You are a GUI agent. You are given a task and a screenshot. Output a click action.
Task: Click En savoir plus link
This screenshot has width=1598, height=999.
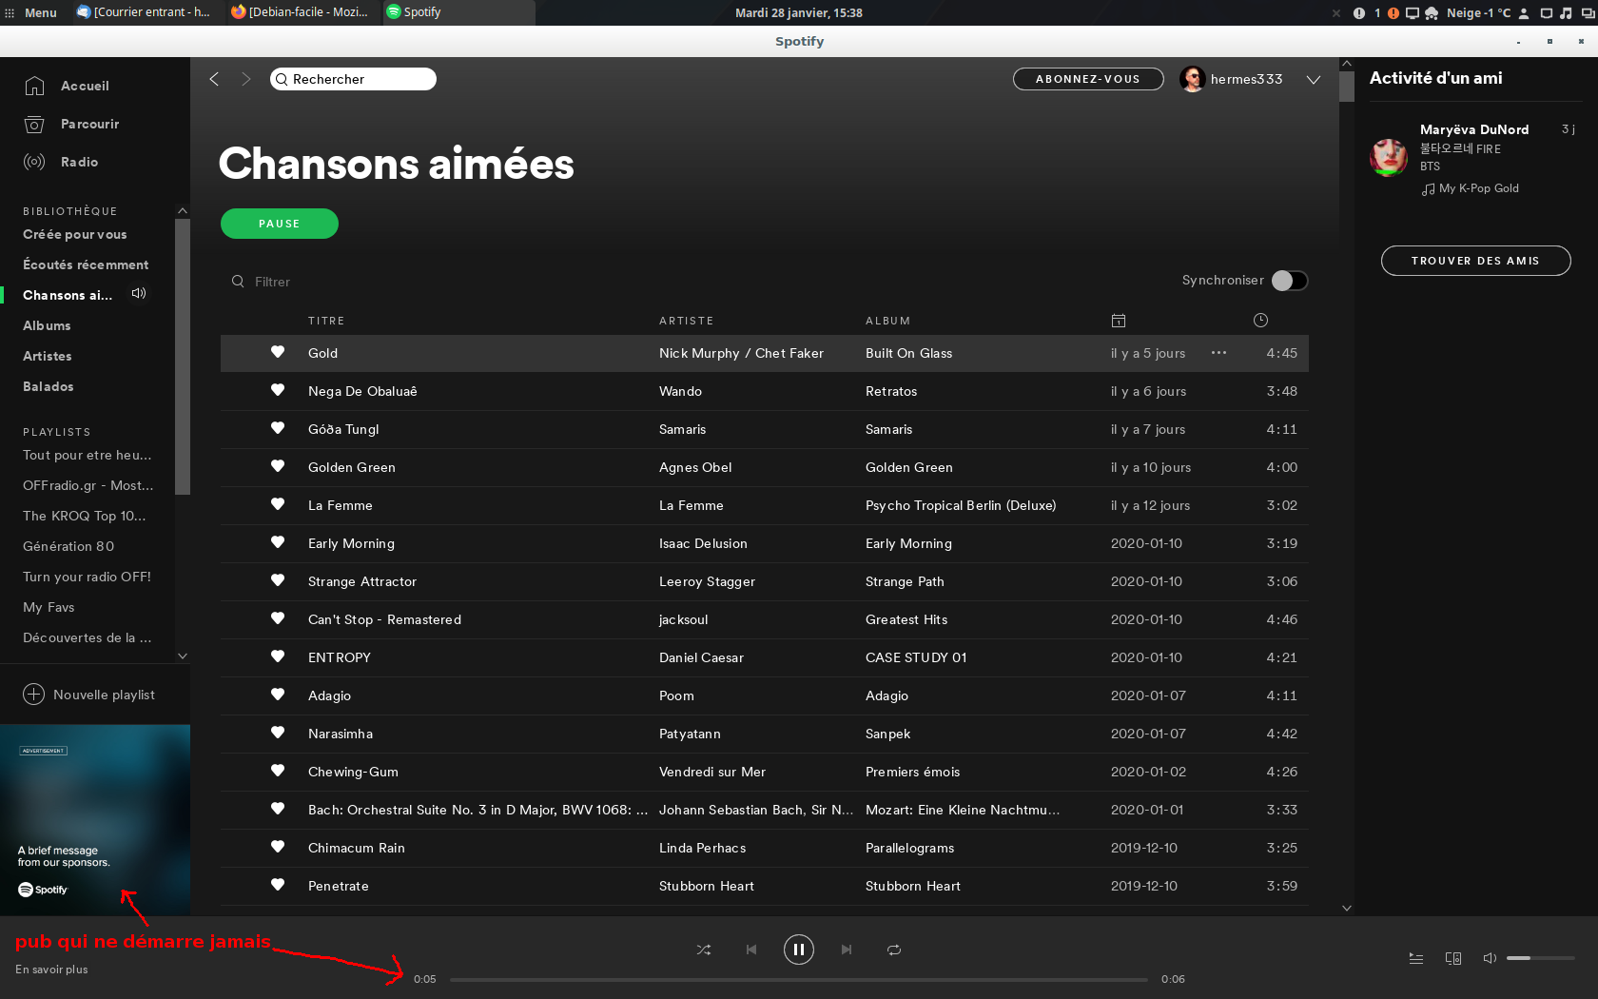pos(51,970)
